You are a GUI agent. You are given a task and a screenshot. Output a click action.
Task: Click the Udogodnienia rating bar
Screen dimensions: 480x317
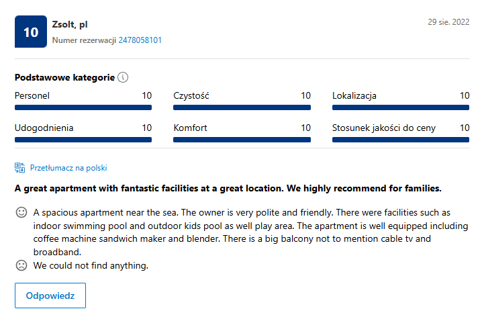point(83,140)
